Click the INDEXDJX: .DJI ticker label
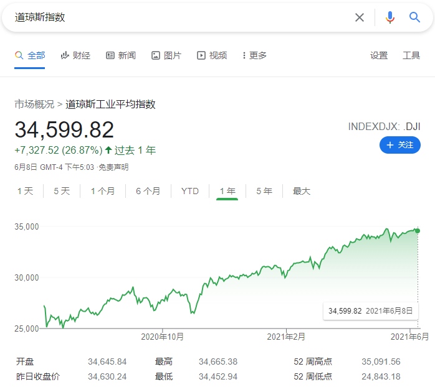This screenshot has width=435, height=387. tap(385, 126)
